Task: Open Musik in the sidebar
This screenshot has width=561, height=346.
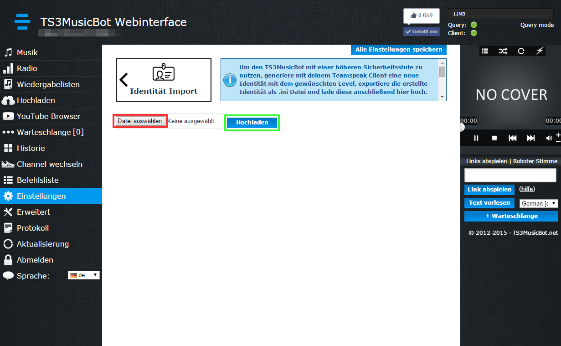Action: [51, 52]
